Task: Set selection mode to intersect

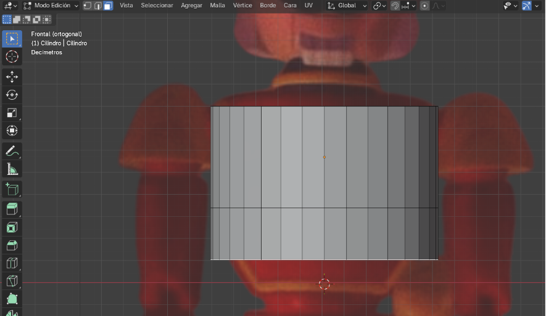Action: (47, 20)
